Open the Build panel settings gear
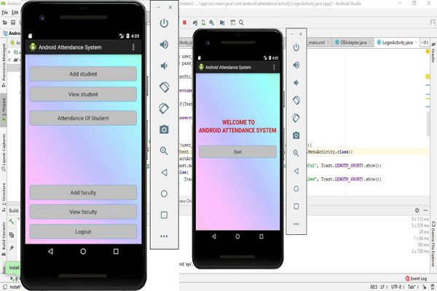The image size is (437, 291). 417,210
